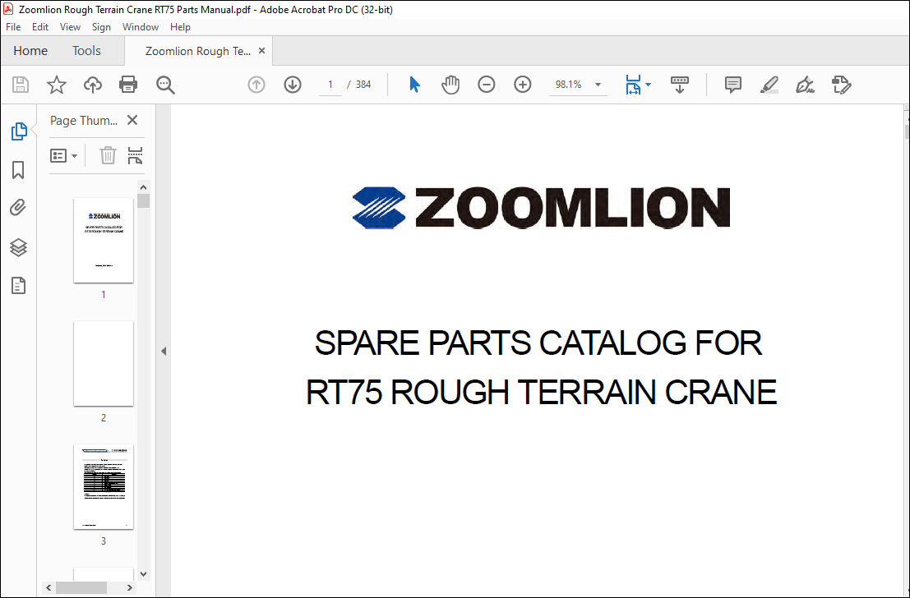Go to next page with down arrow
910x598 pixels.
click(292, 85)
